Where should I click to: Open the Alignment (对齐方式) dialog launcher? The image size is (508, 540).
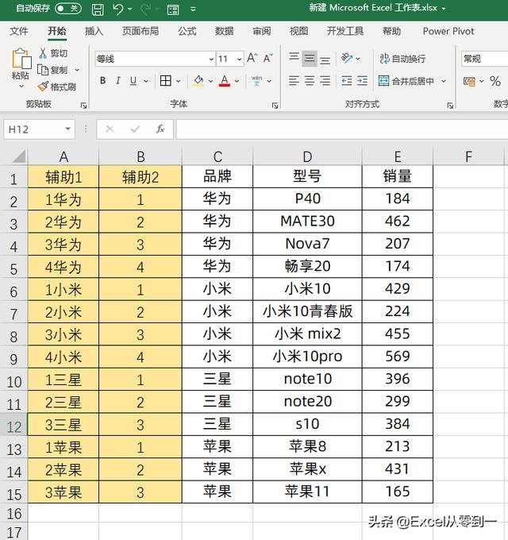click(x=450, y=106)
